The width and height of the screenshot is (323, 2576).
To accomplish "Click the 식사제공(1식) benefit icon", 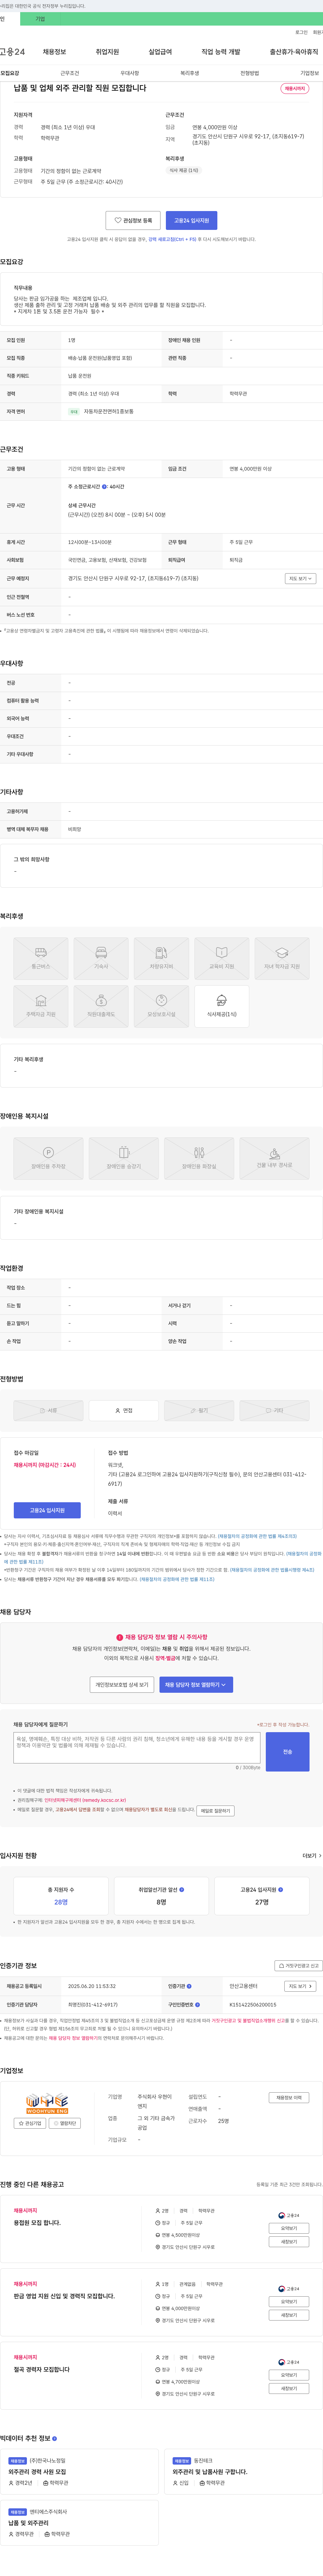I will click(222, 1006).
